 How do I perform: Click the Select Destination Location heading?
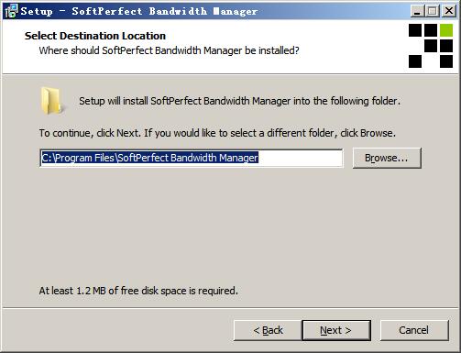(95, 36)
